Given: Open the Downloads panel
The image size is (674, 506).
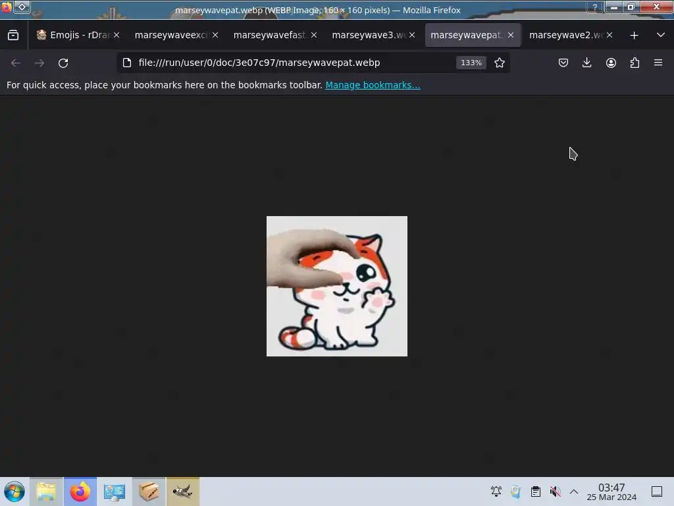Looking at the screenshot, I should 586,63.
